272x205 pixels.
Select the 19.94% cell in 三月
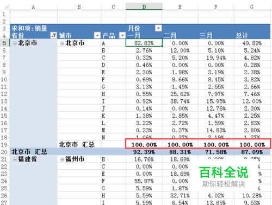click(216, 57)
